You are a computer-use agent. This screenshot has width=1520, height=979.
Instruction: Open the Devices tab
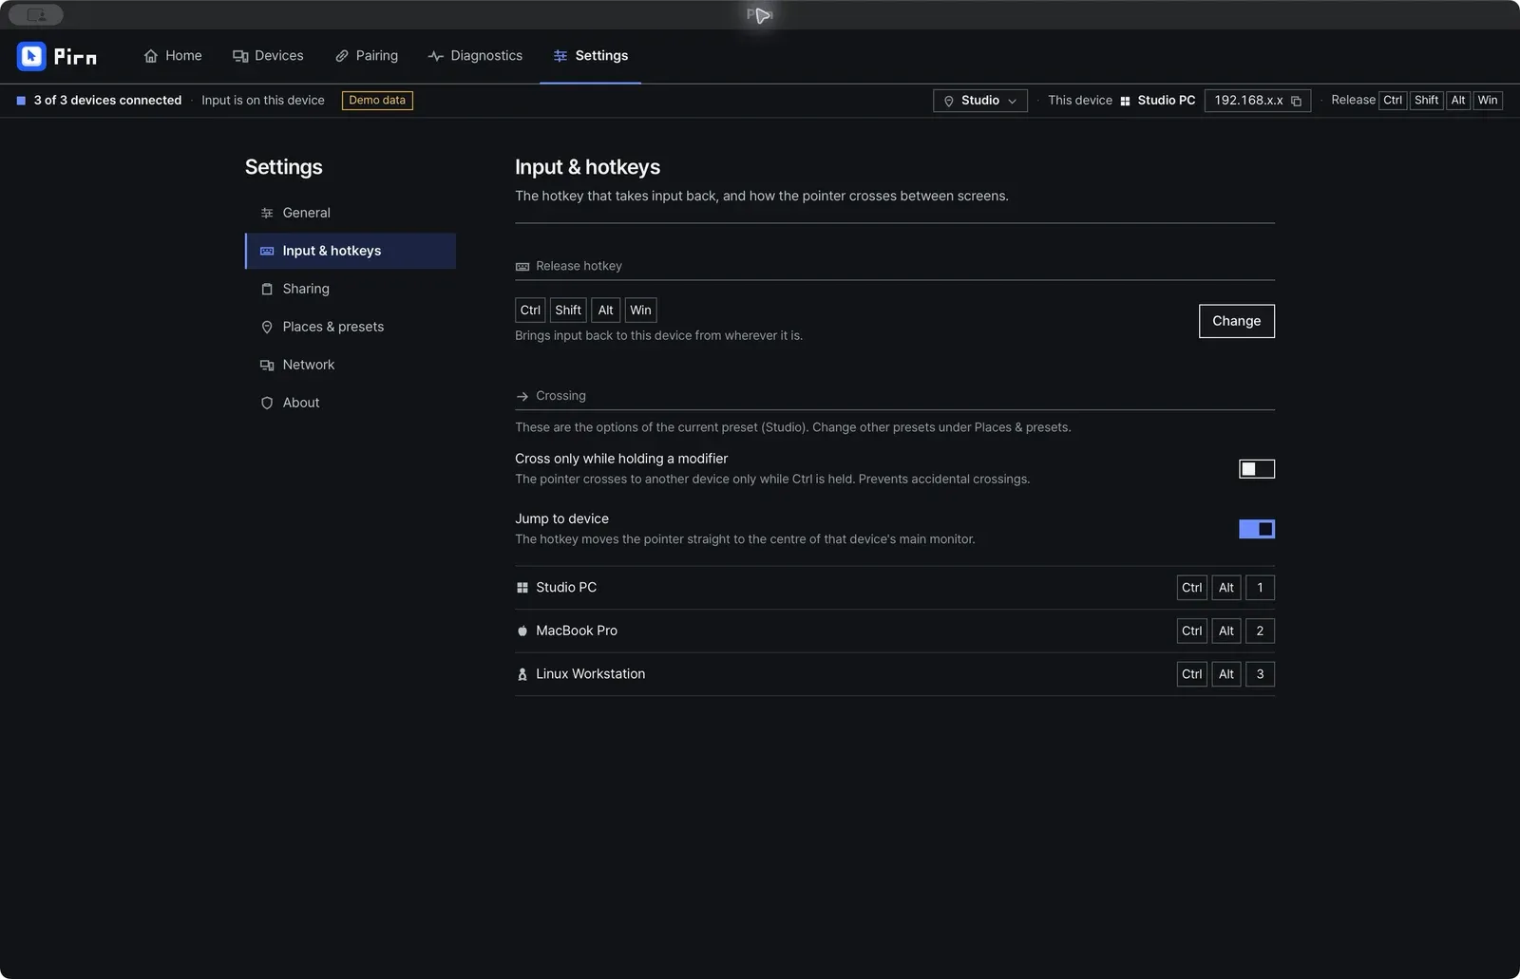[268, 56]
